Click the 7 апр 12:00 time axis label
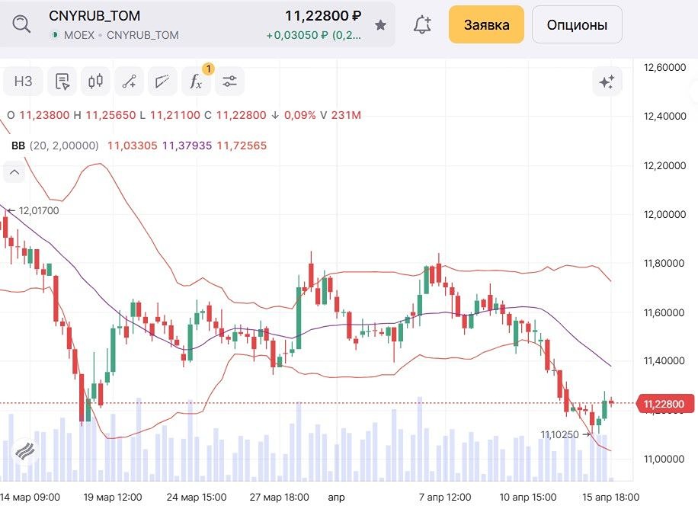The height and width of the screenshot is (509, 698). click(445, 497)
